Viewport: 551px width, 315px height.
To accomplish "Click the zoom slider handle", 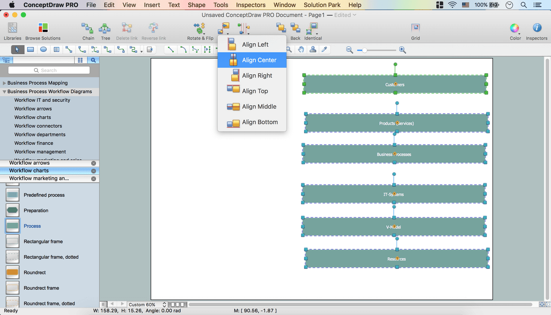I will coord(365,50).
